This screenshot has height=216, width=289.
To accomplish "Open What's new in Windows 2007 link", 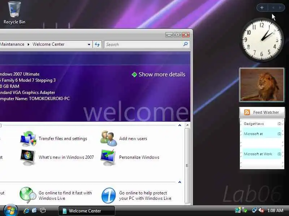I will [66, 157].
